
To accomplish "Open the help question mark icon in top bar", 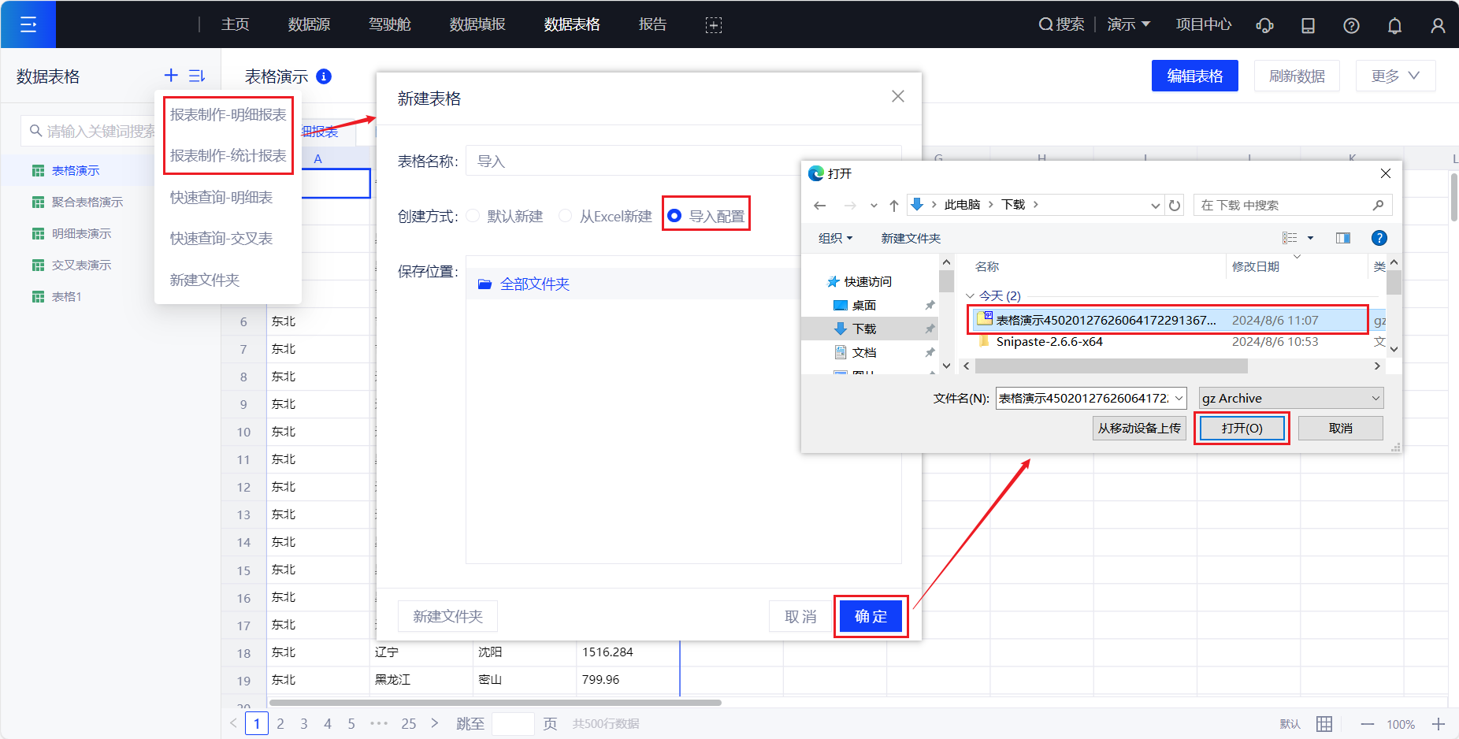I will pos(1351,25).
